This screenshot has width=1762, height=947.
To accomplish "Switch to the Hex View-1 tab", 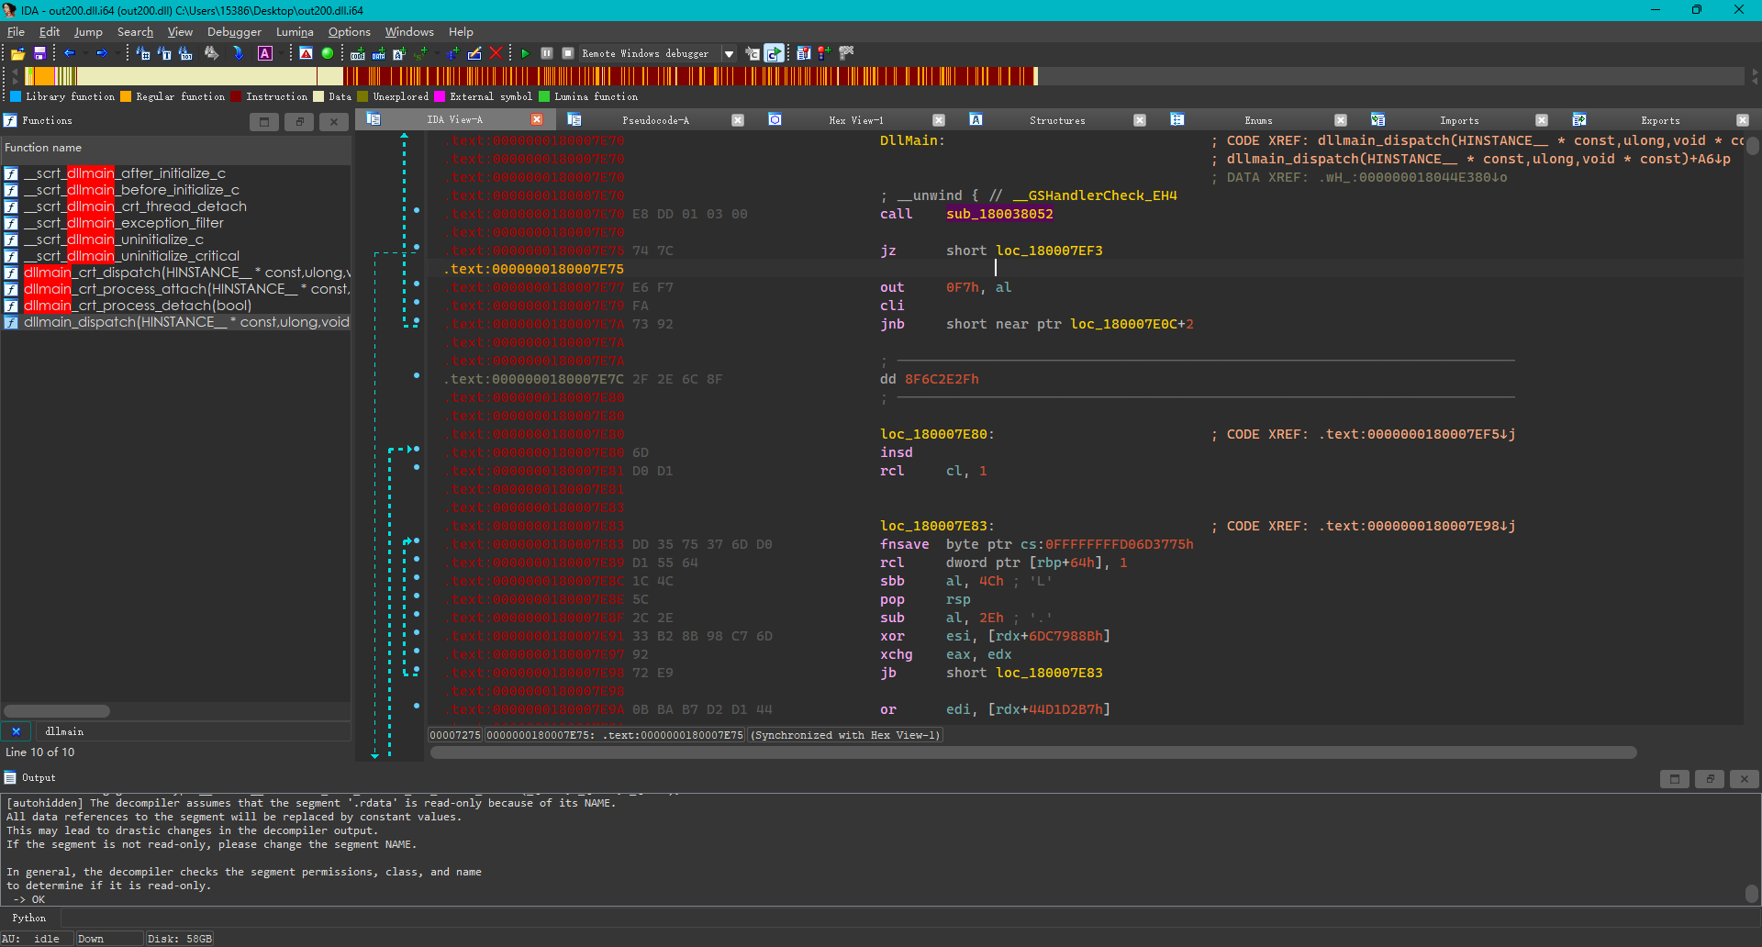I will coord(855,120).
